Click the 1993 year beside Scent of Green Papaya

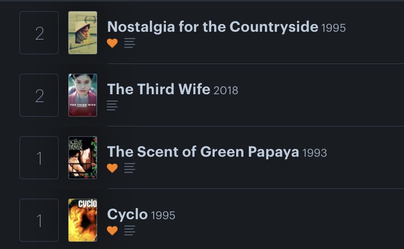click(x=315, y=153)
